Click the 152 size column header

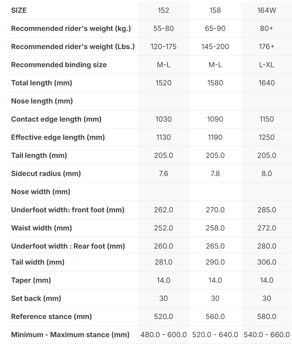(x=164, y=10)
